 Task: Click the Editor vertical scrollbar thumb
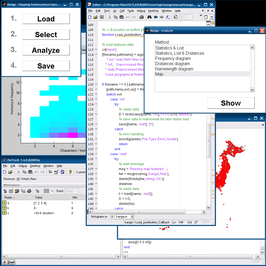tap(208, 141)
